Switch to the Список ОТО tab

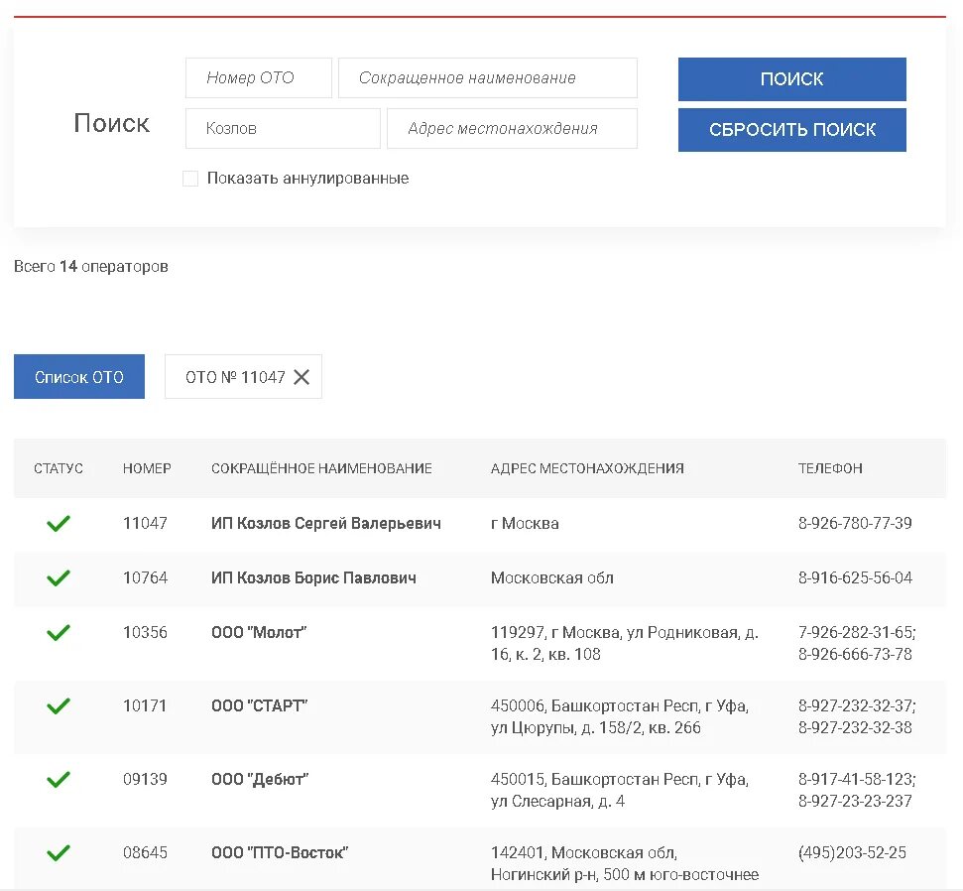79,377
